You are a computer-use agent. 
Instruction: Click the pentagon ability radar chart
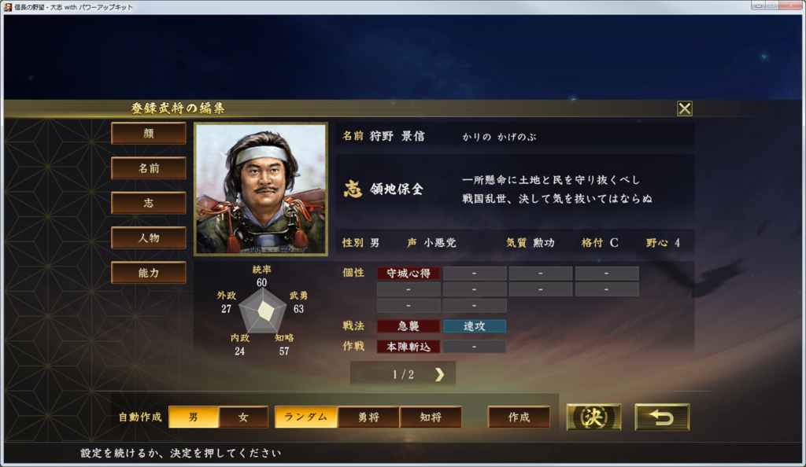click(263, 311)
